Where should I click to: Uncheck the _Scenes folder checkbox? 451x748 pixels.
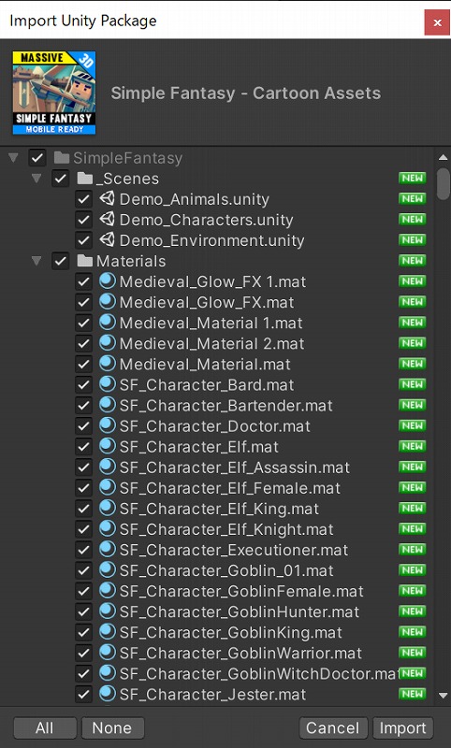point(61,179)
